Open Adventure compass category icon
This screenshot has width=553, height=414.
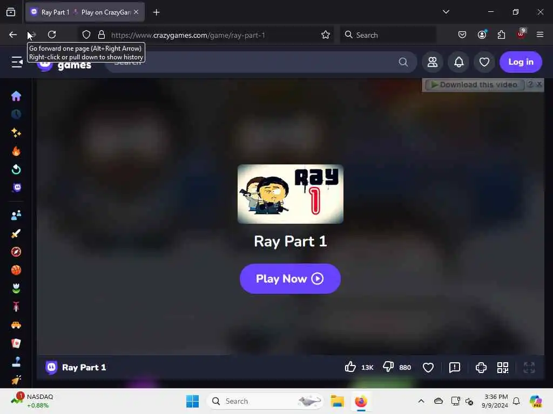[x=16, y=252]
